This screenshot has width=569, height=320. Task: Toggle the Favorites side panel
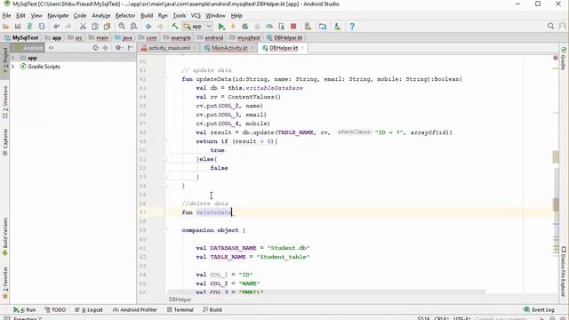[5, 283]
